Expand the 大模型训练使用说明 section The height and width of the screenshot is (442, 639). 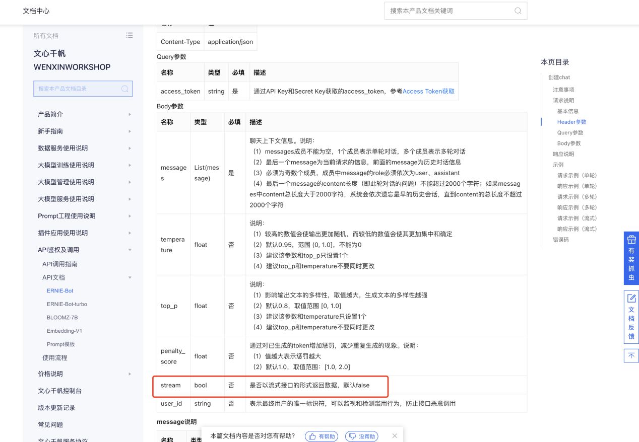click(130, 165)
